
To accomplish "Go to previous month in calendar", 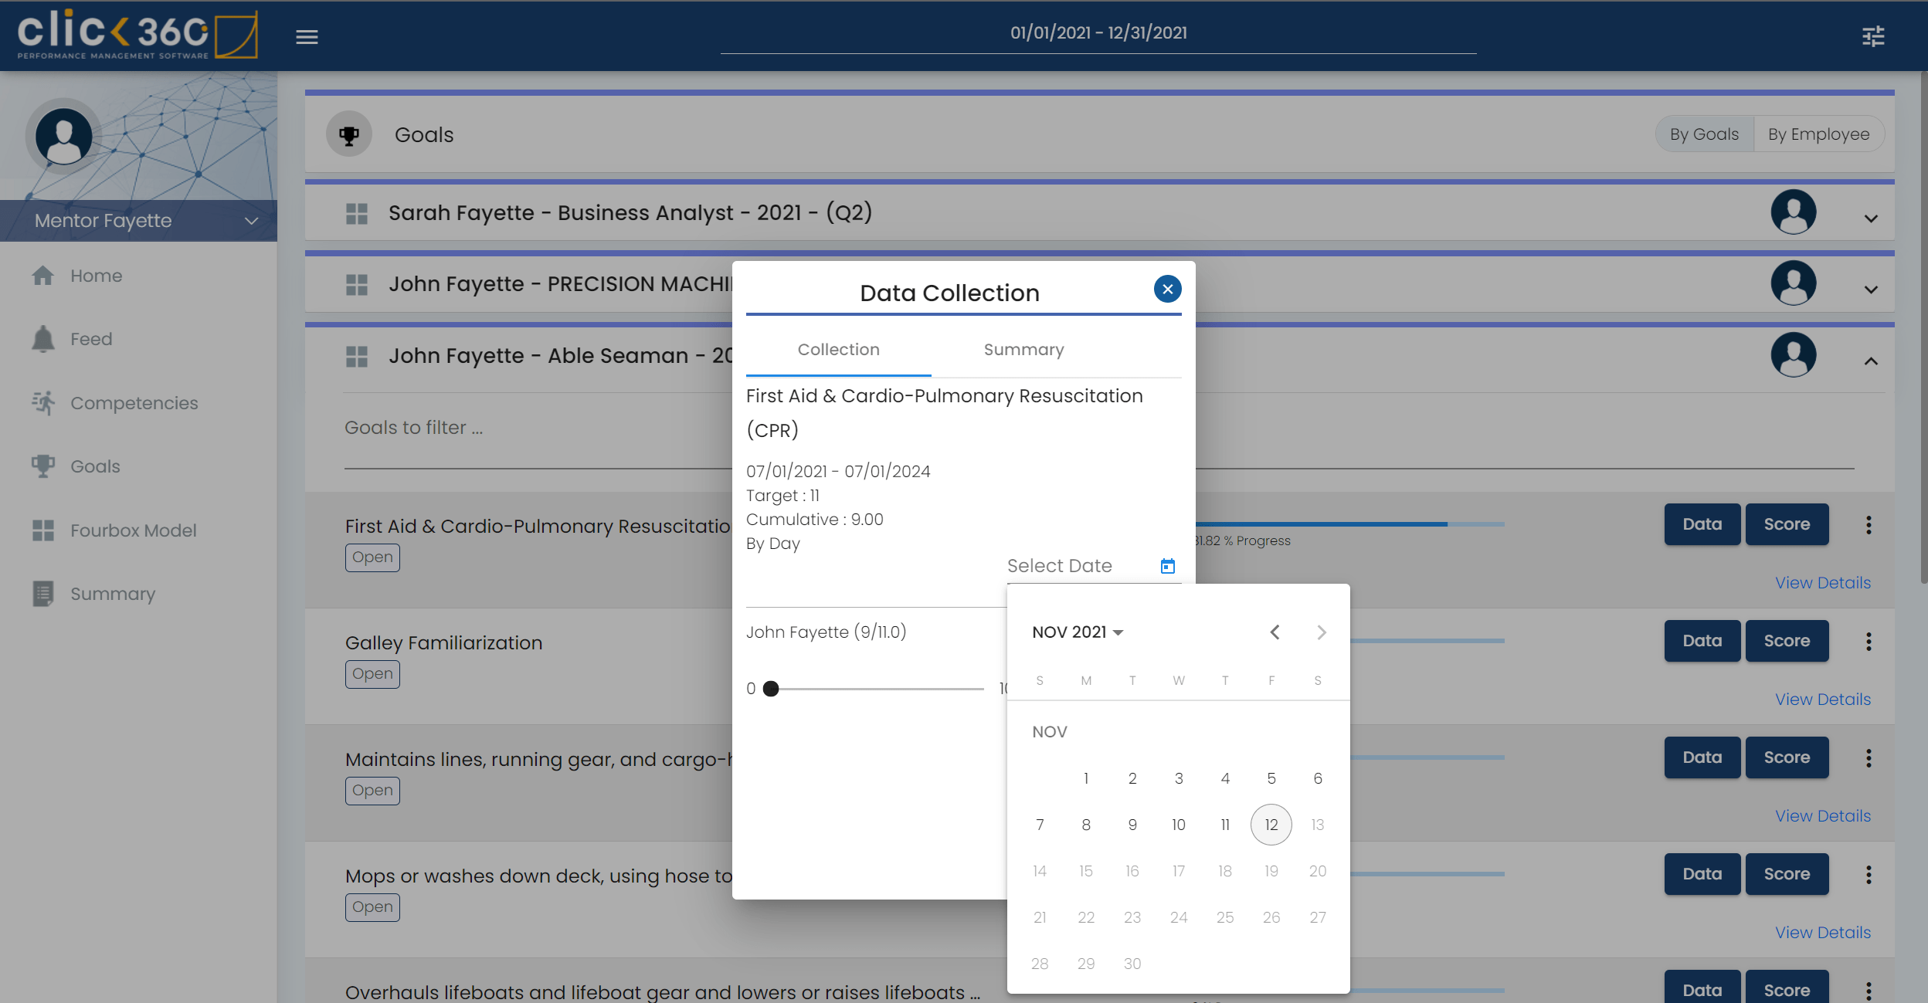I will pos(1275,632).
